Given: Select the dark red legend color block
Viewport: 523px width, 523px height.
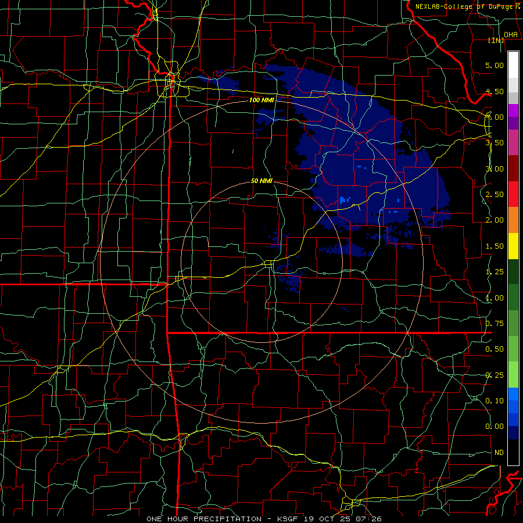Looking at the screenshot, I should pos(513,169).
